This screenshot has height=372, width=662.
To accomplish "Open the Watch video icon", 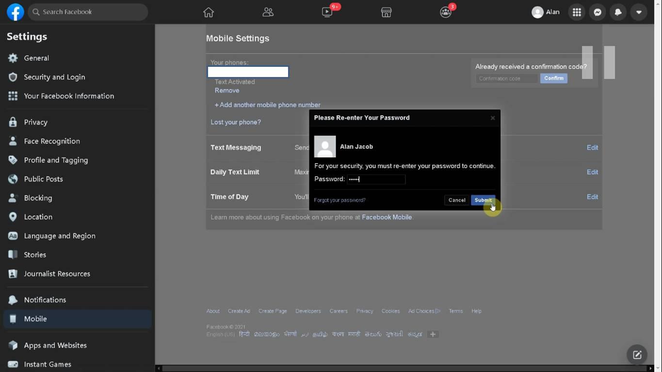I will [327, 12].
